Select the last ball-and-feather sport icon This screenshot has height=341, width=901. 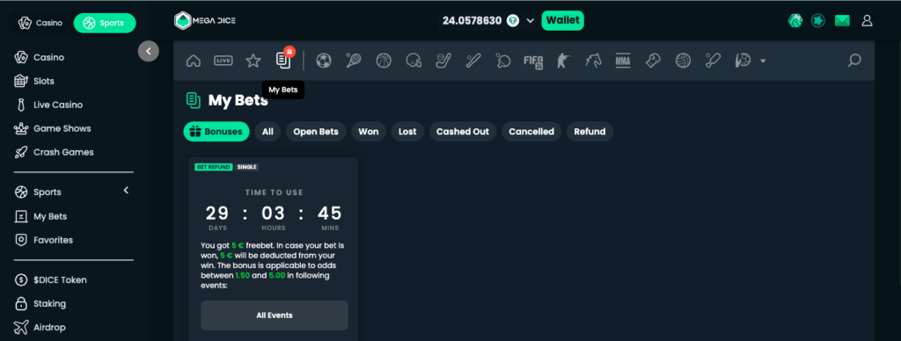(x=743, y=61)
